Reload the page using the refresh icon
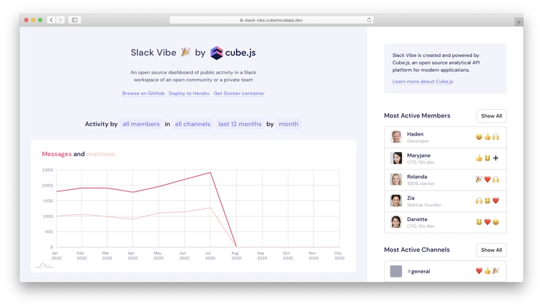The image size is (543, 308). coord(369,20)
